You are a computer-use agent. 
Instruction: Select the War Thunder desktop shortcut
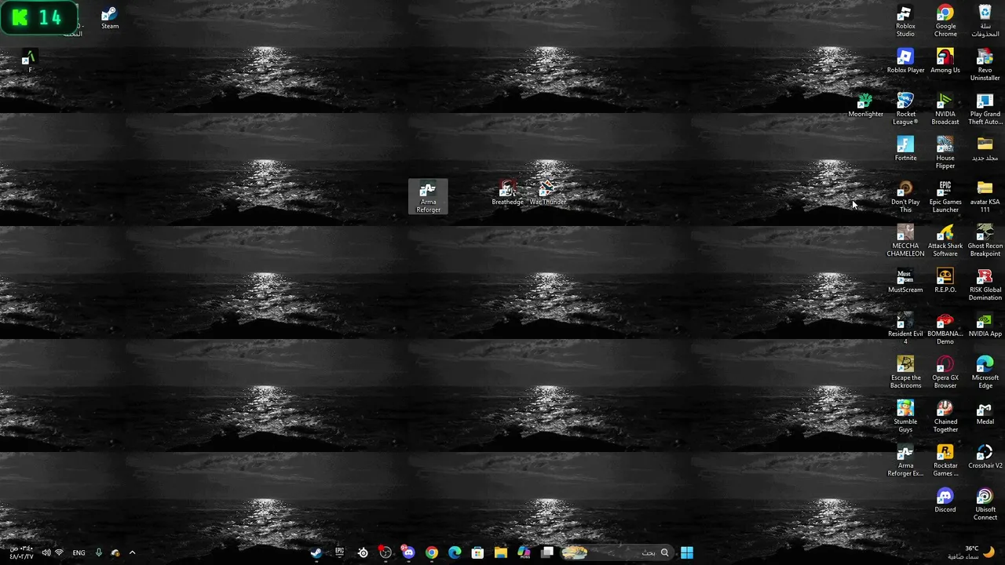pyautogui.click(x=547, y=194)
